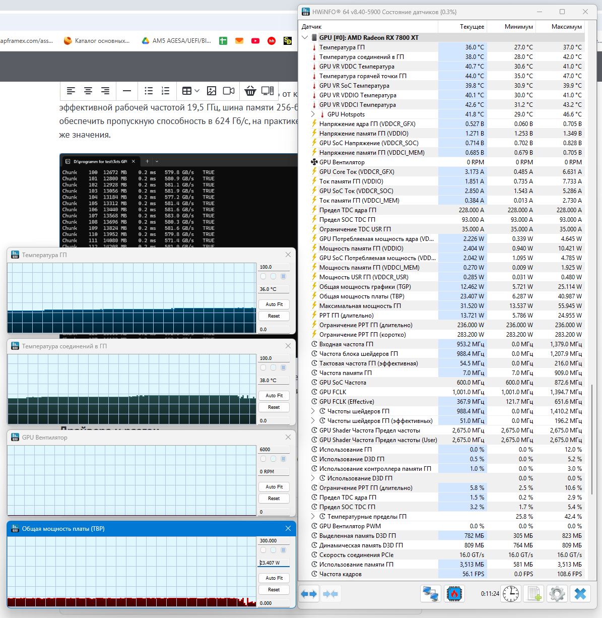Collapse the GPU [#0] AMD Radeon RX 7800 XT group
Screen dimensions: 602x618
point(305,37)
